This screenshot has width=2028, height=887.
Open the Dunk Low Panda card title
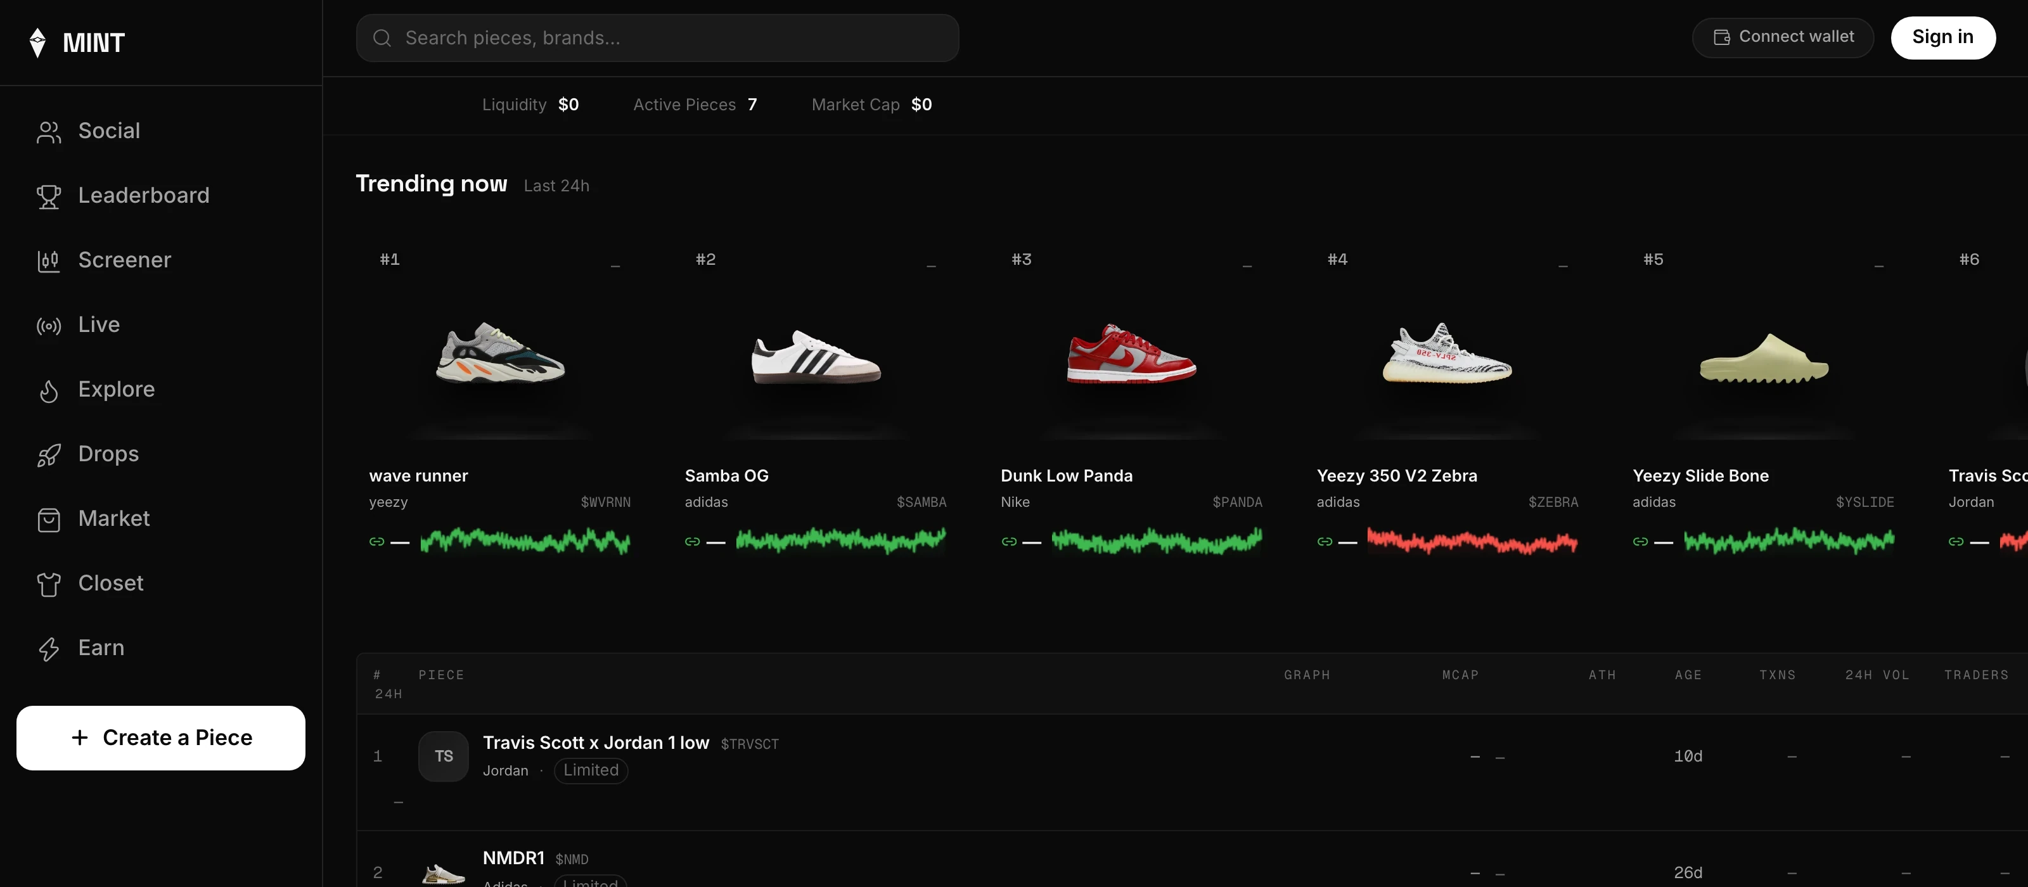(1067, 475)
